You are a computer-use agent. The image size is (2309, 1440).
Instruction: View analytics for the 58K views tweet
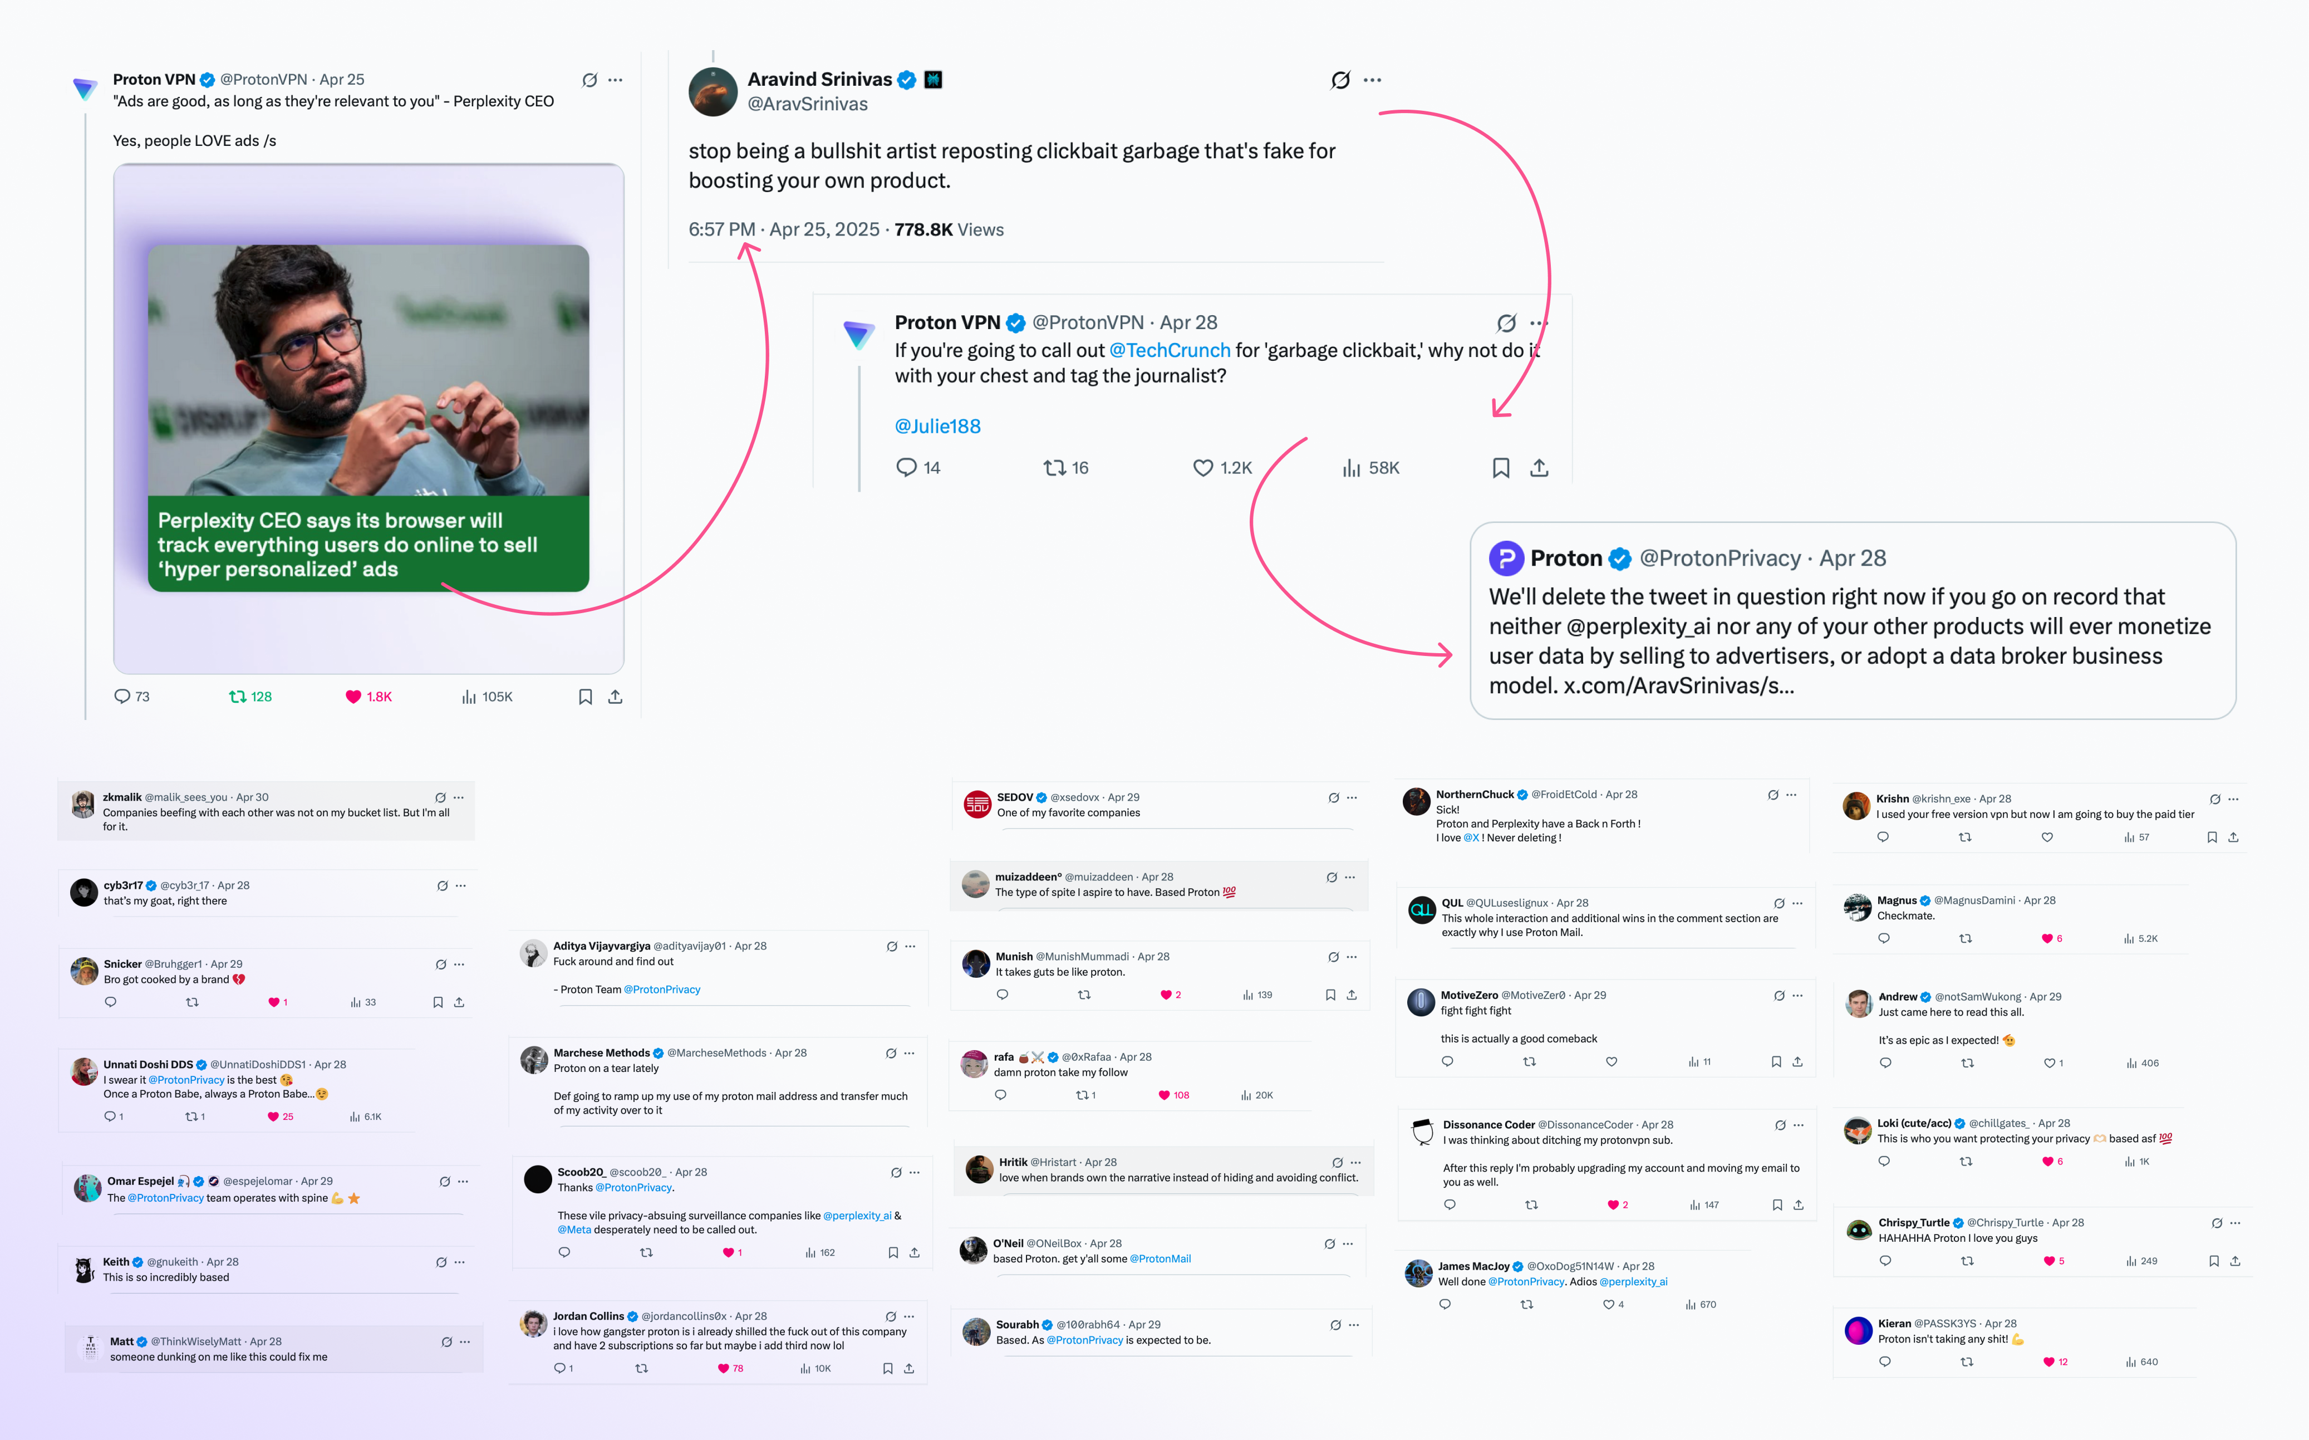pos(1352,468)
